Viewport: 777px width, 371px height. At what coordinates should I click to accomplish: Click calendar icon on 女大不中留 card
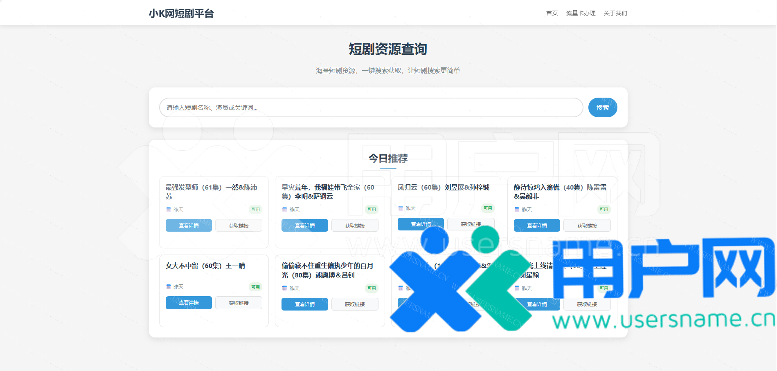click(169, 287)
